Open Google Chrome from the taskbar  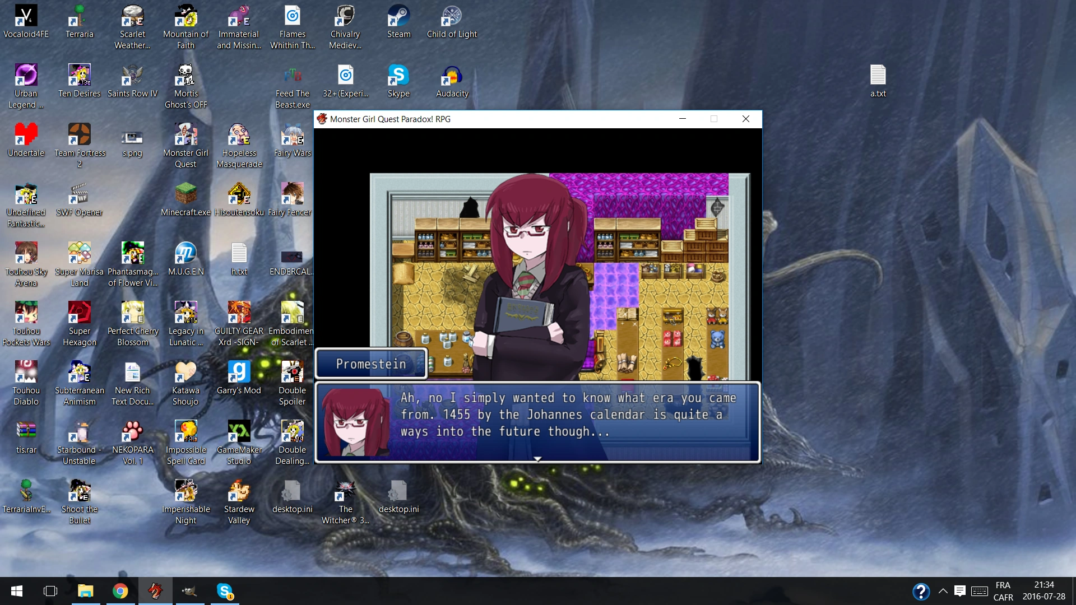tap(120, 591)
